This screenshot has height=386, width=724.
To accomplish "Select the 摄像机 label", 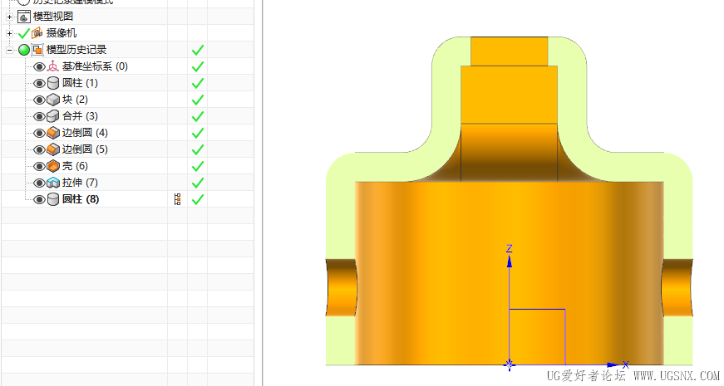I will coord(62,33).
